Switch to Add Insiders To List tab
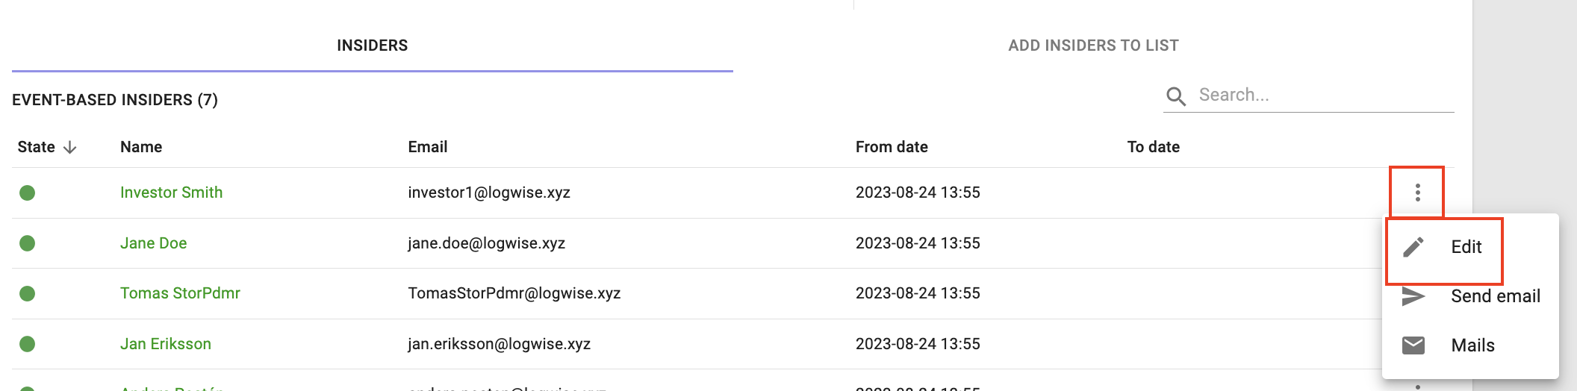The width and height of the screenshot is (1577, 391). point(1093,46)
